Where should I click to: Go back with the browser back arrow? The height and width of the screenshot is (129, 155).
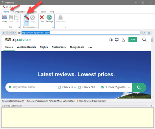[4, 33]
